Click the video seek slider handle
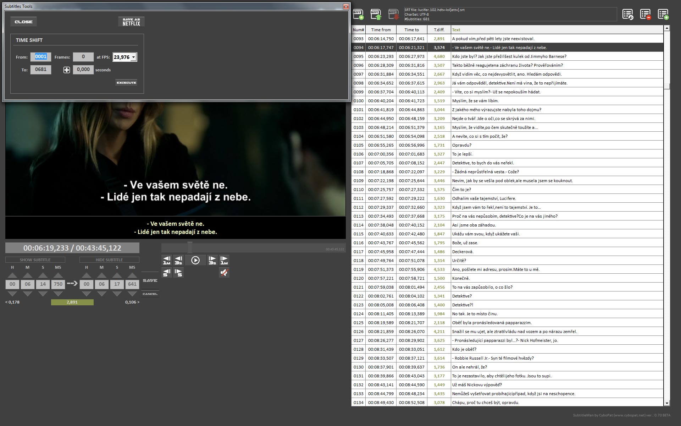This screenshot has width=681, height=426. pyautogui.click(x=190, y=247)
